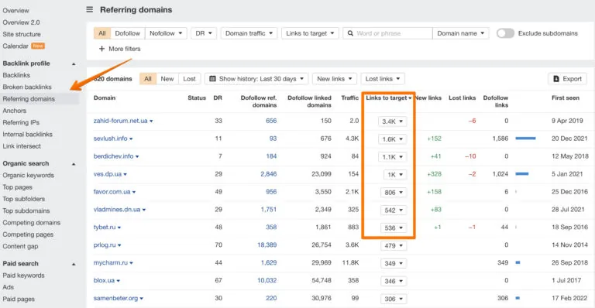Open the vladmines.dn.ua domain link
This screenshot has width=595, height=308.
117,209
